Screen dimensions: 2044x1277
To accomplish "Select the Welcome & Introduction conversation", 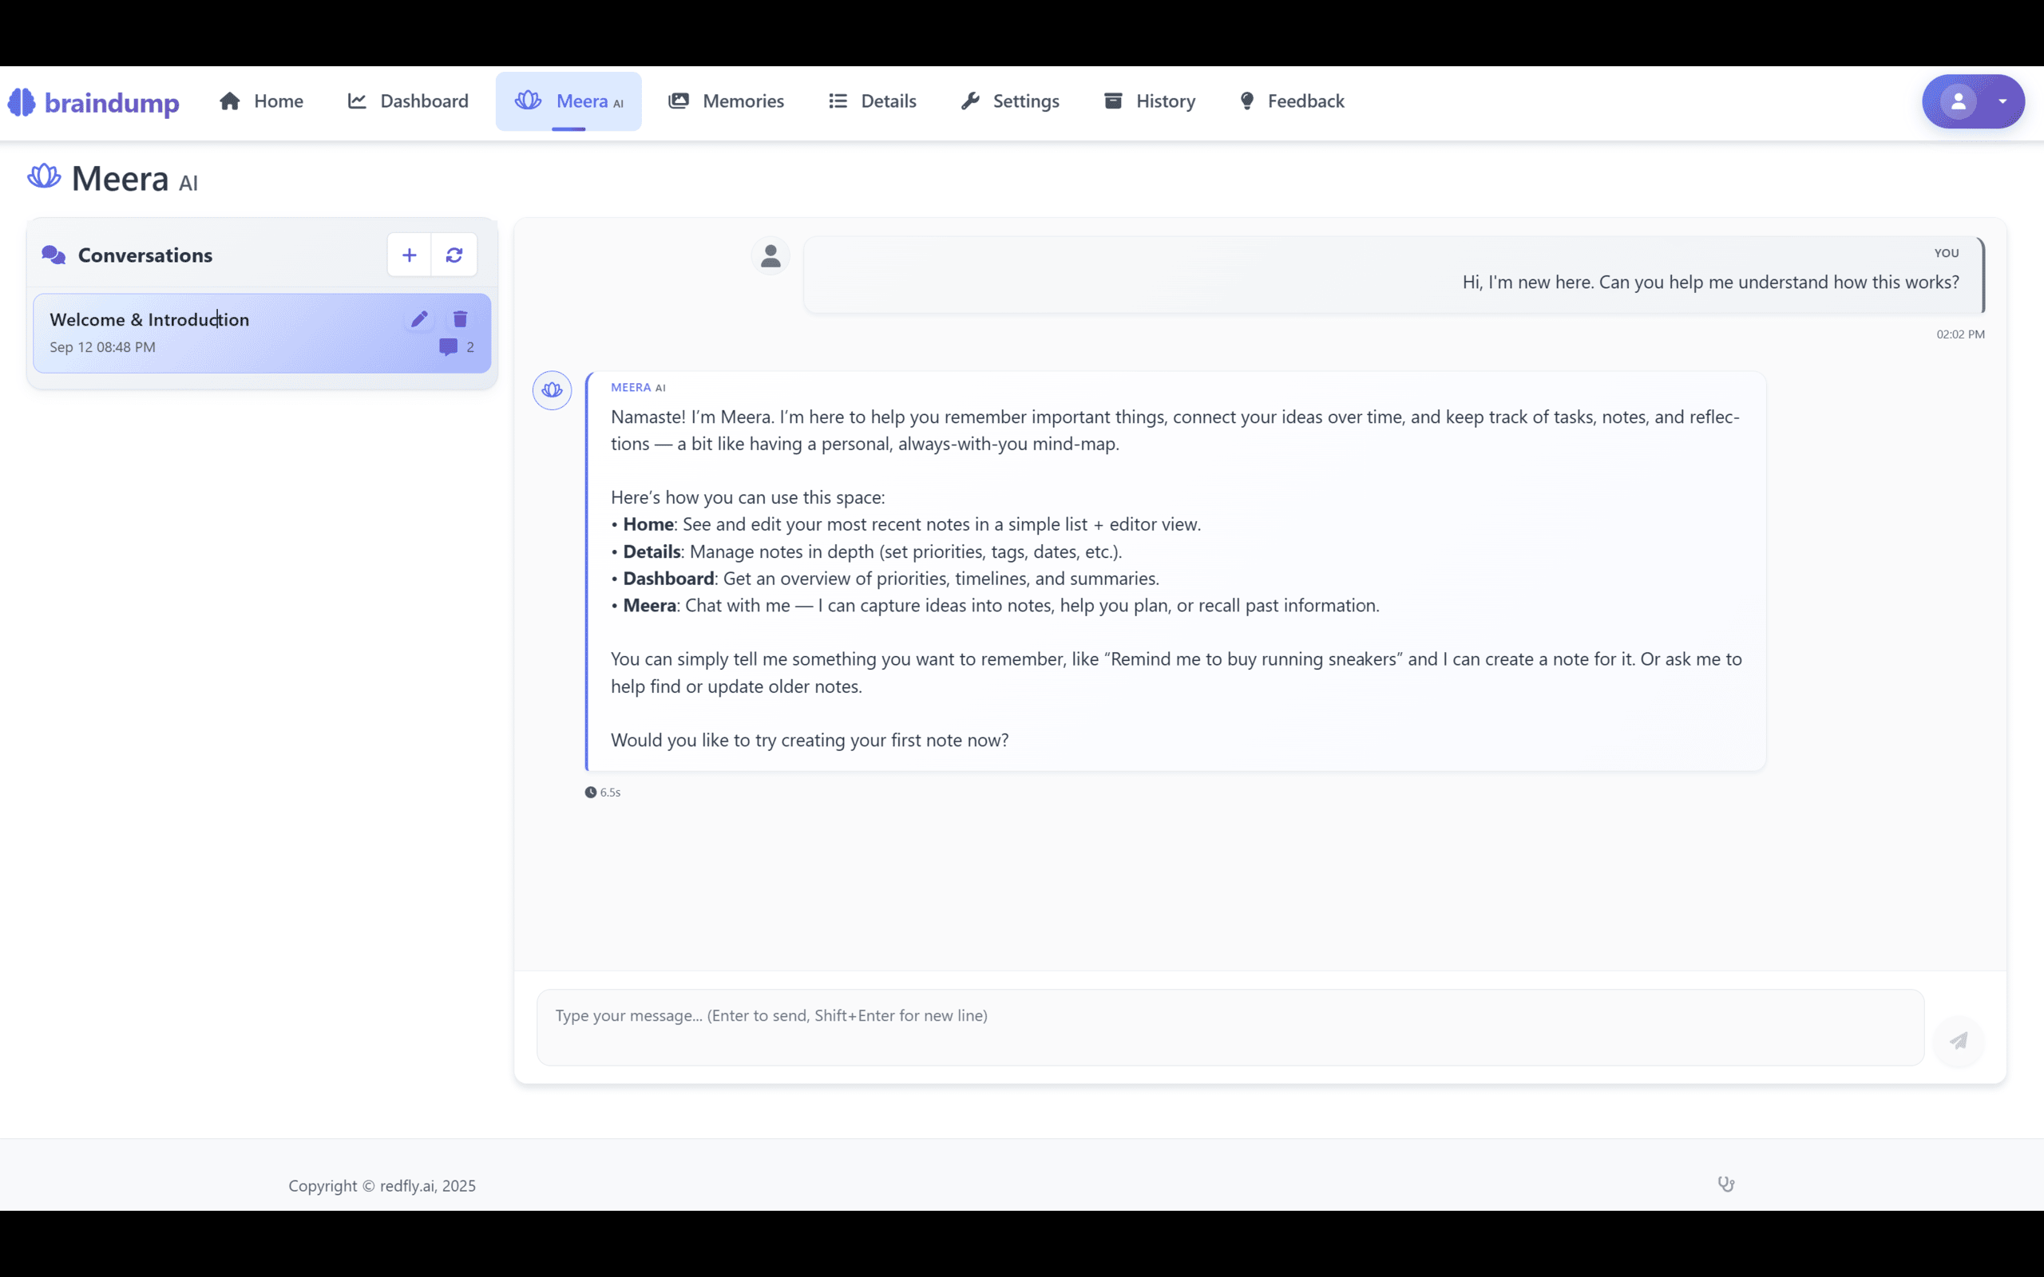I will tap(211, 334).
